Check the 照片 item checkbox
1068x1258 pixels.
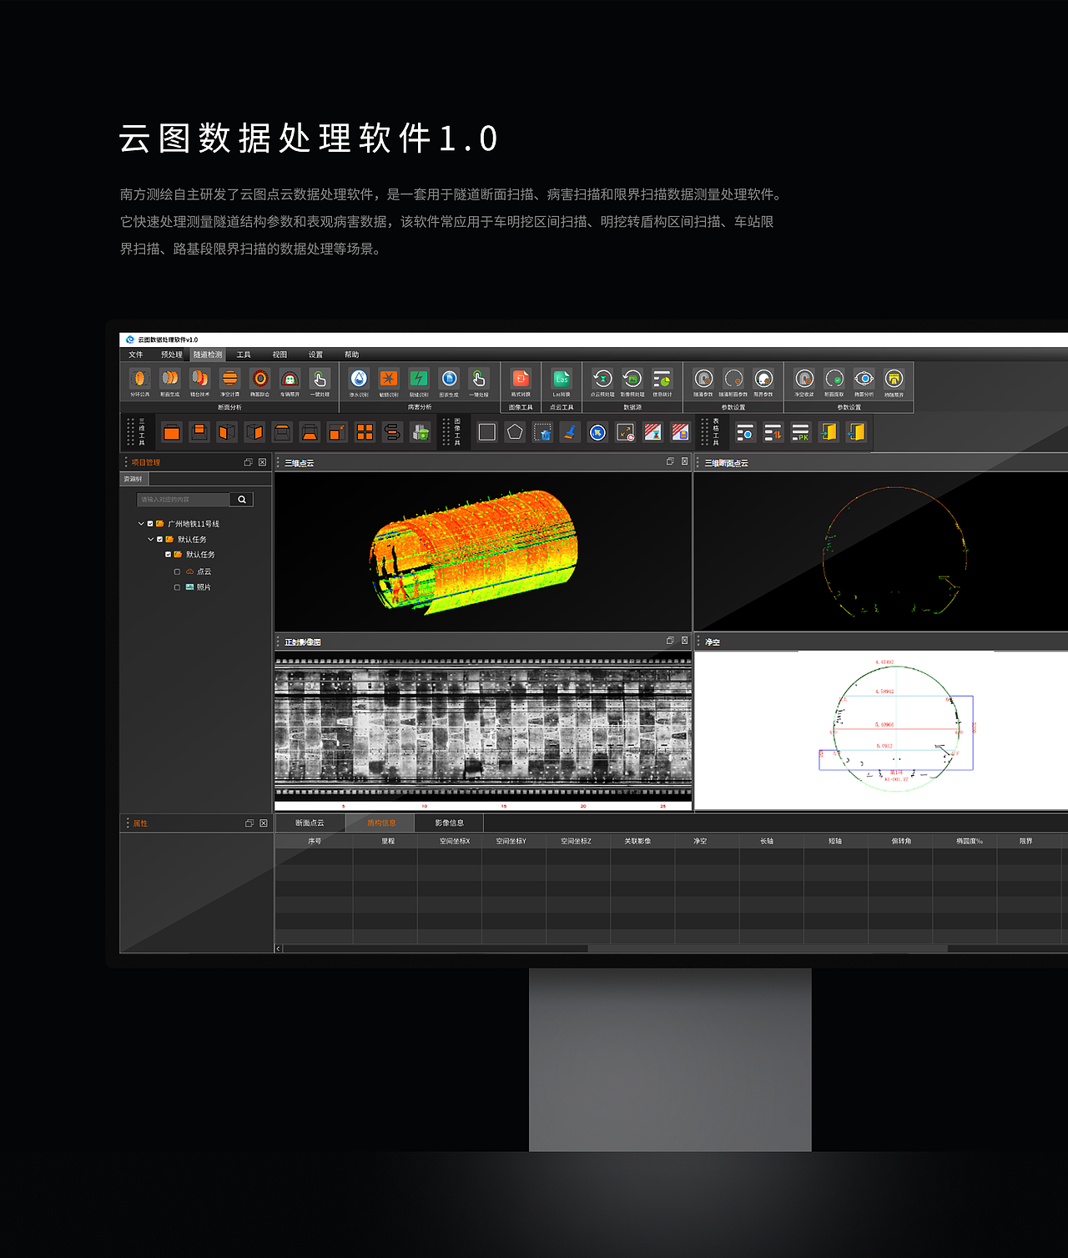[x=177, y=587]
